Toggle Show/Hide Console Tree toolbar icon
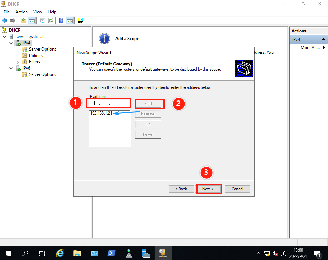Screen dimensions: 328x260 pos(32,20)
